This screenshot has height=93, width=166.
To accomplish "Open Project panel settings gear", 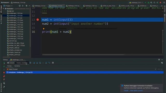I will pos(26,6).
